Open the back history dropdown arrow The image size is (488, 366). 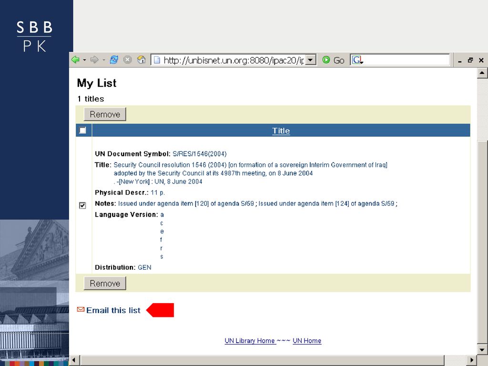[84, 60]
